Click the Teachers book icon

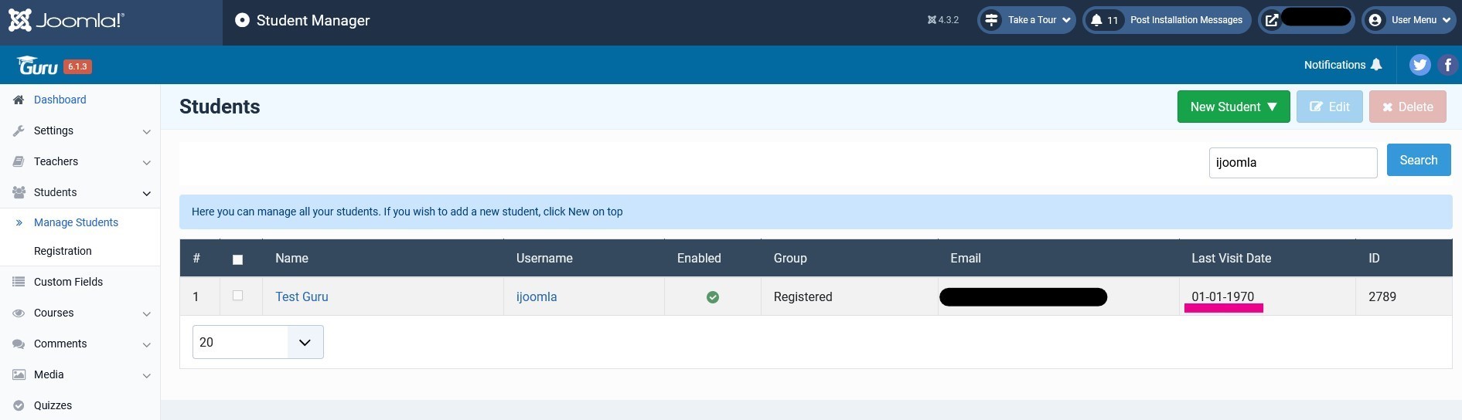19,161
